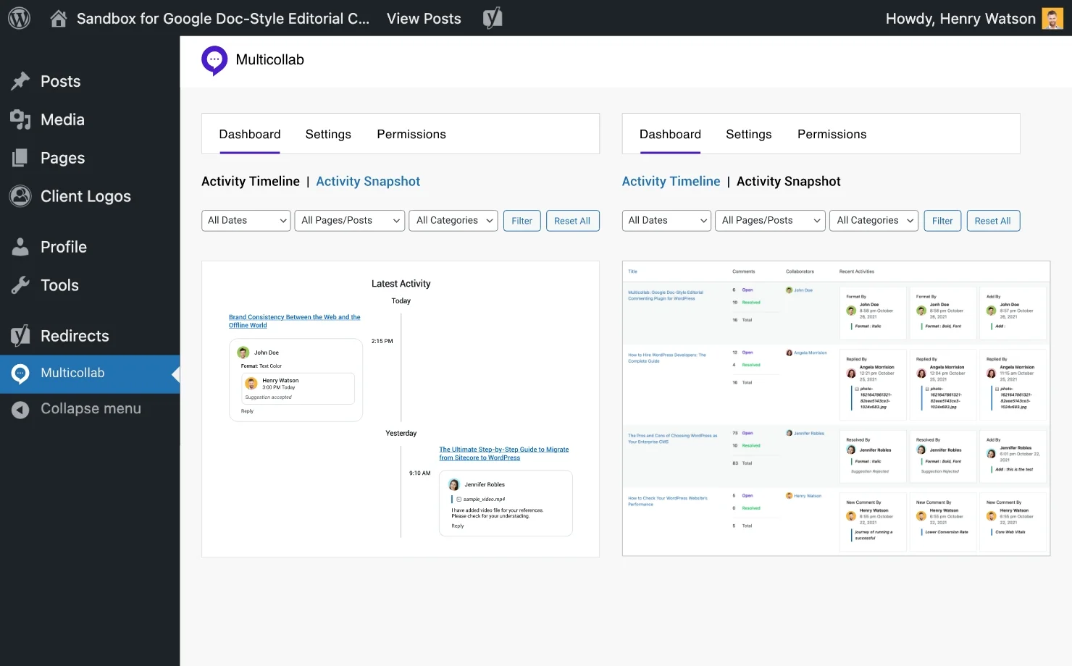This screenshot has width=1072, height=666.
Task: Click the Multicollab logo in the page header
Action: (214, 61)
